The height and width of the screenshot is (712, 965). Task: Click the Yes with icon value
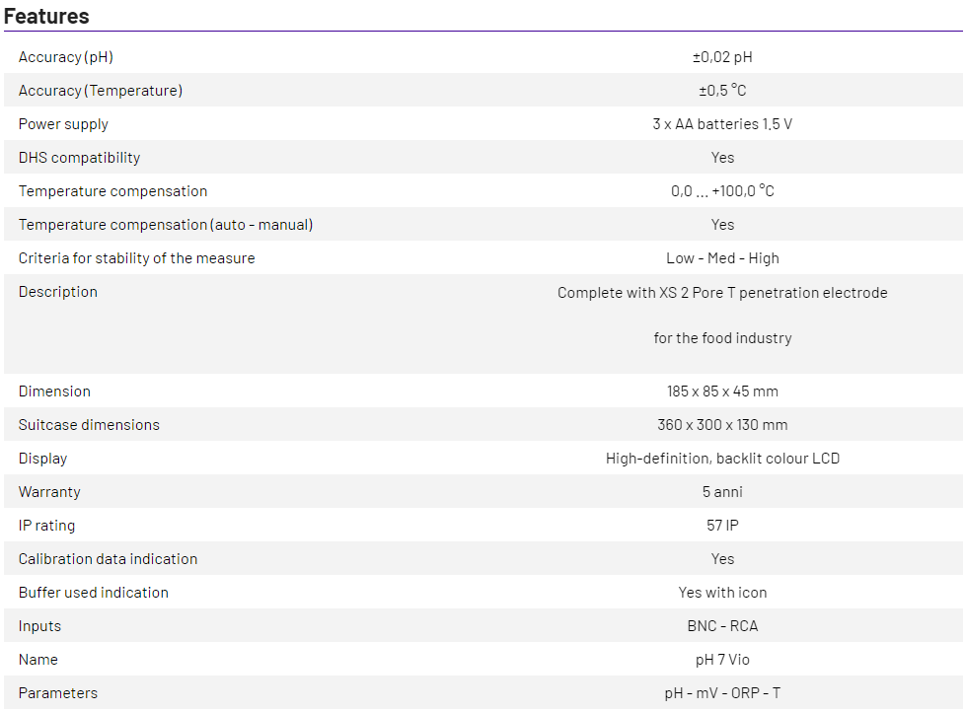(x=722, y=593)
